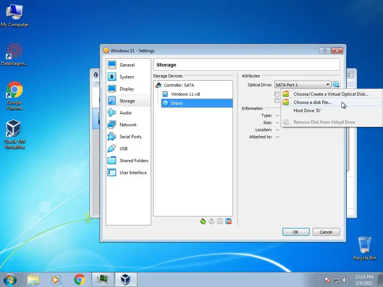Open the media player taskbar icon
Screen dimensions: 383x287
[x=56, y=280]
